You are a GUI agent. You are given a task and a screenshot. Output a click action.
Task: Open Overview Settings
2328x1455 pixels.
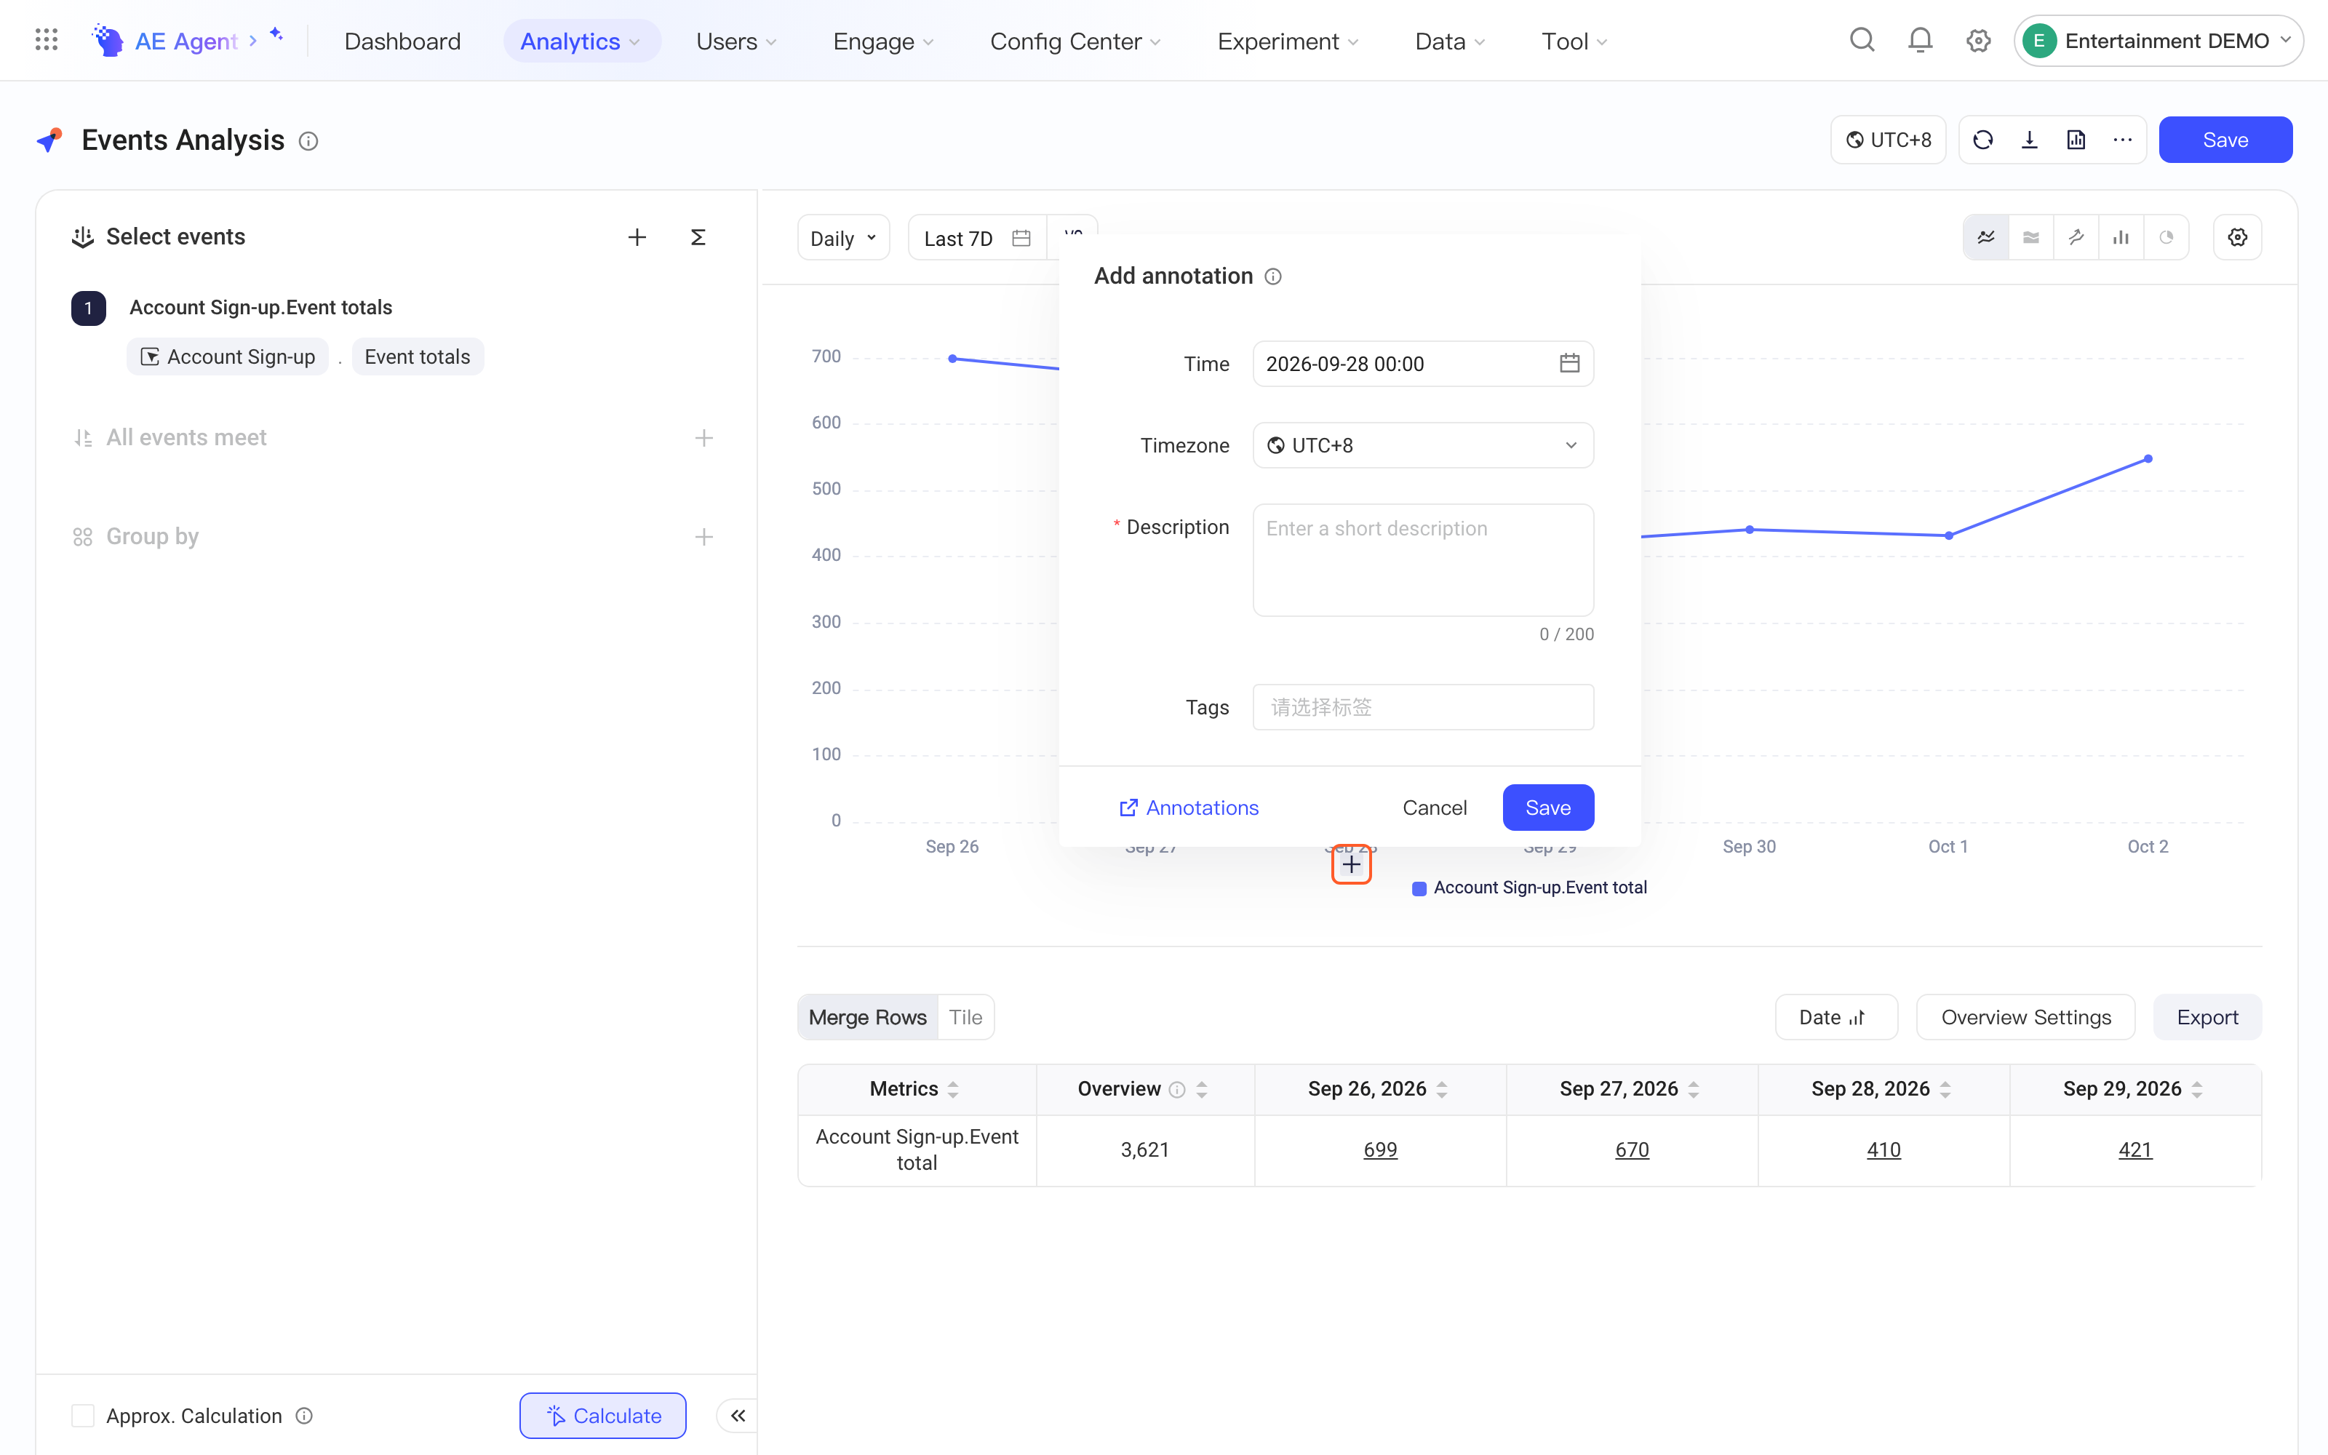(x=2026, y=1017)
